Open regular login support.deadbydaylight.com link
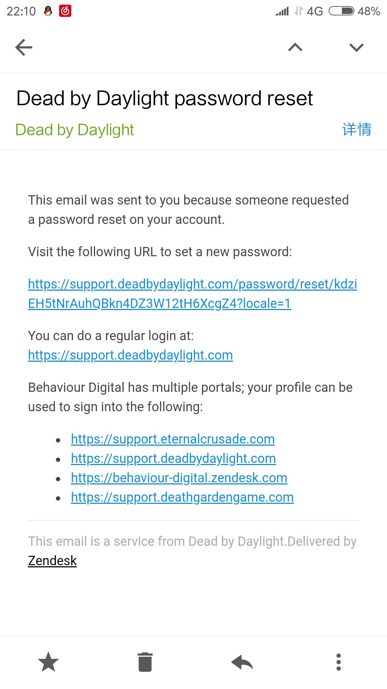The height and width of the screenshot is (689, 387). click(130, 355)
